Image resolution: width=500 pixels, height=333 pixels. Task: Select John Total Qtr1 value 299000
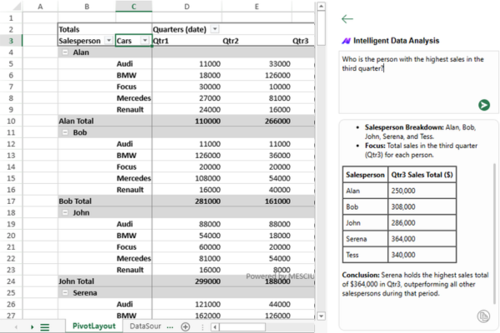point(187,281)
